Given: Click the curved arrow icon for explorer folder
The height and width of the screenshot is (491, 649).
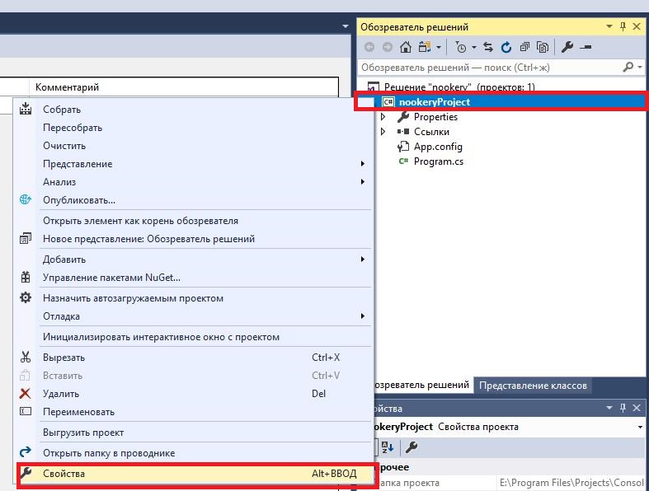Looking at the screenshot, I should tap(26, 452).
